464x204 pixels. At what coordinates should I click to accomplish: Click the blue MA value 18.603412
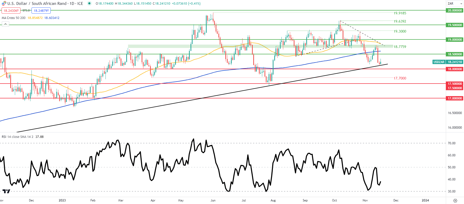click(x=52, y=18)
